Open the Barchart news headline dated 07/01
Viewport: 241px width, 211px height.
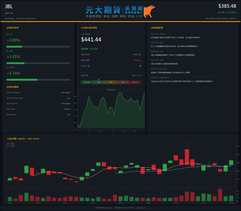coord(175,38)
